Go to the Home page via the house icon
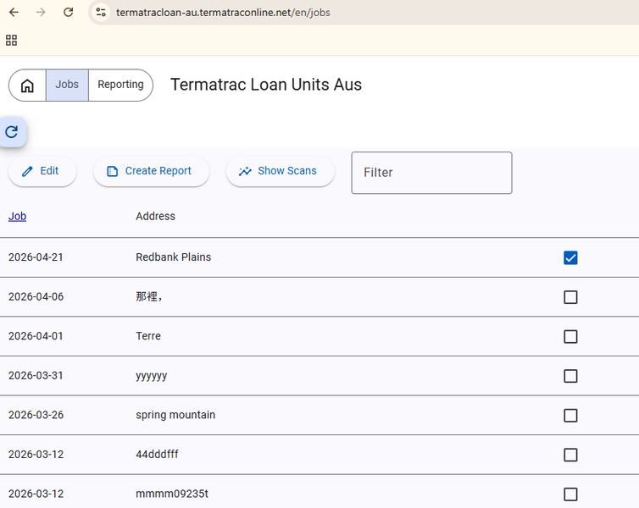The width and height of the screenshot is (639, 508). coord(27,85)
